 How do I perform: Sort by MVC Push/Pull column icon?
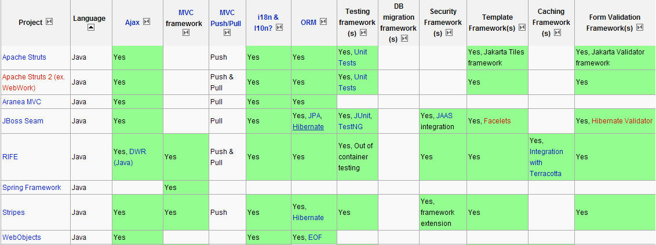pyautogui.click(x=227, y=32)
